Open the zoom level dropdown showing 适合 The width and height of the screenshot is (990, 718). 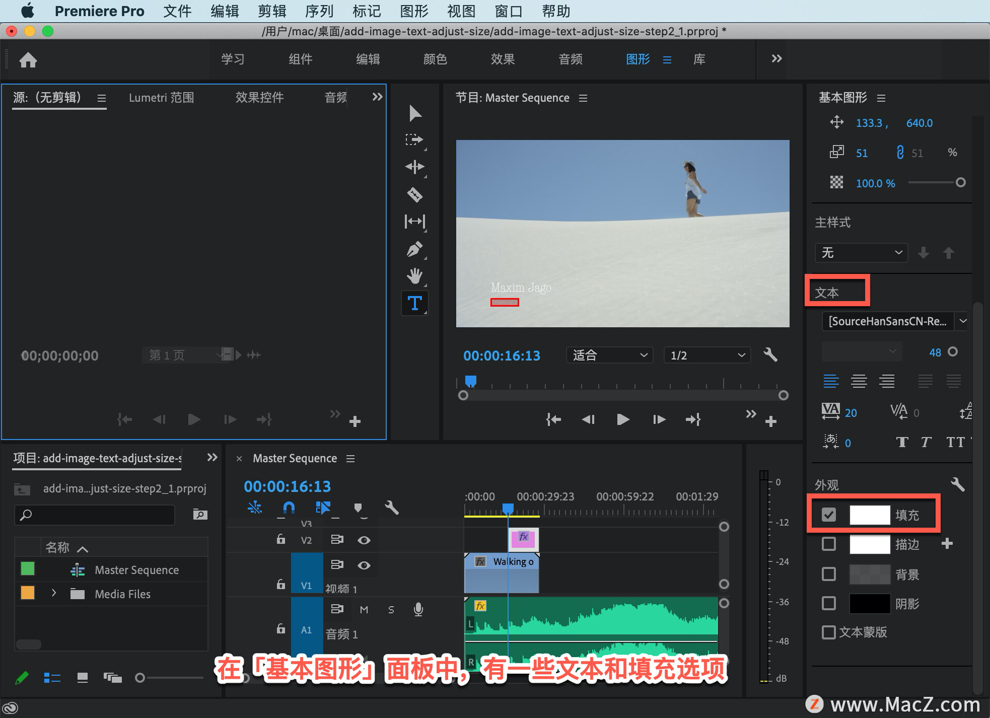coord(609,355)
